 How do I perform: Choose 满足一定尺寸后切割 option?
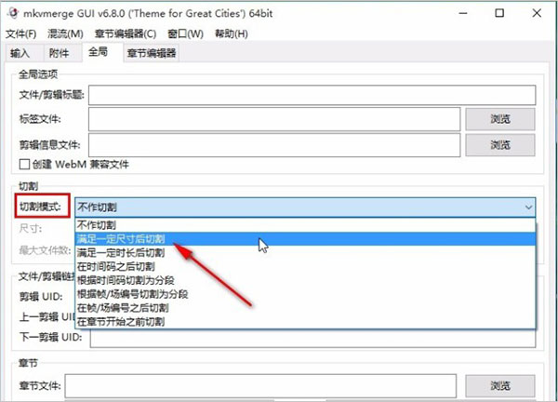click(305, 239)
